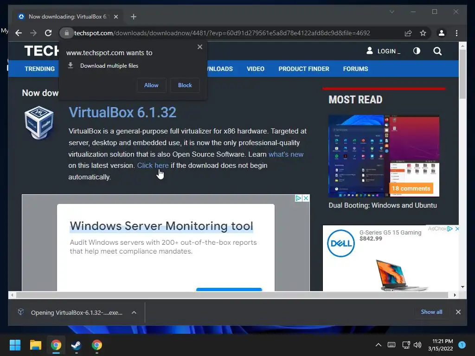Click the scroll left arrow
Viewport: 475px width, 356px height.
click(x=12, y=295)
